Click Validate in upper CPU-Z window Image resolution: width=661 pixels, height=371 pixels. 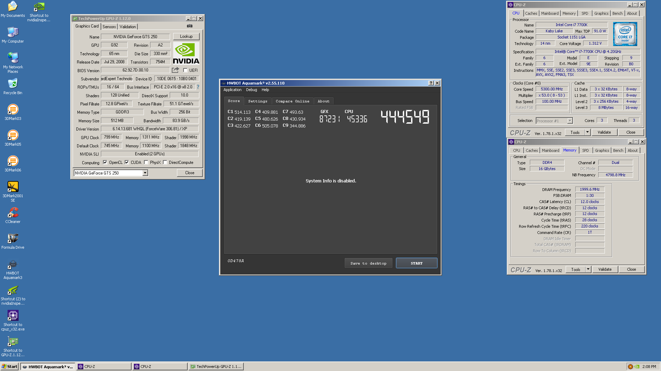604,132
